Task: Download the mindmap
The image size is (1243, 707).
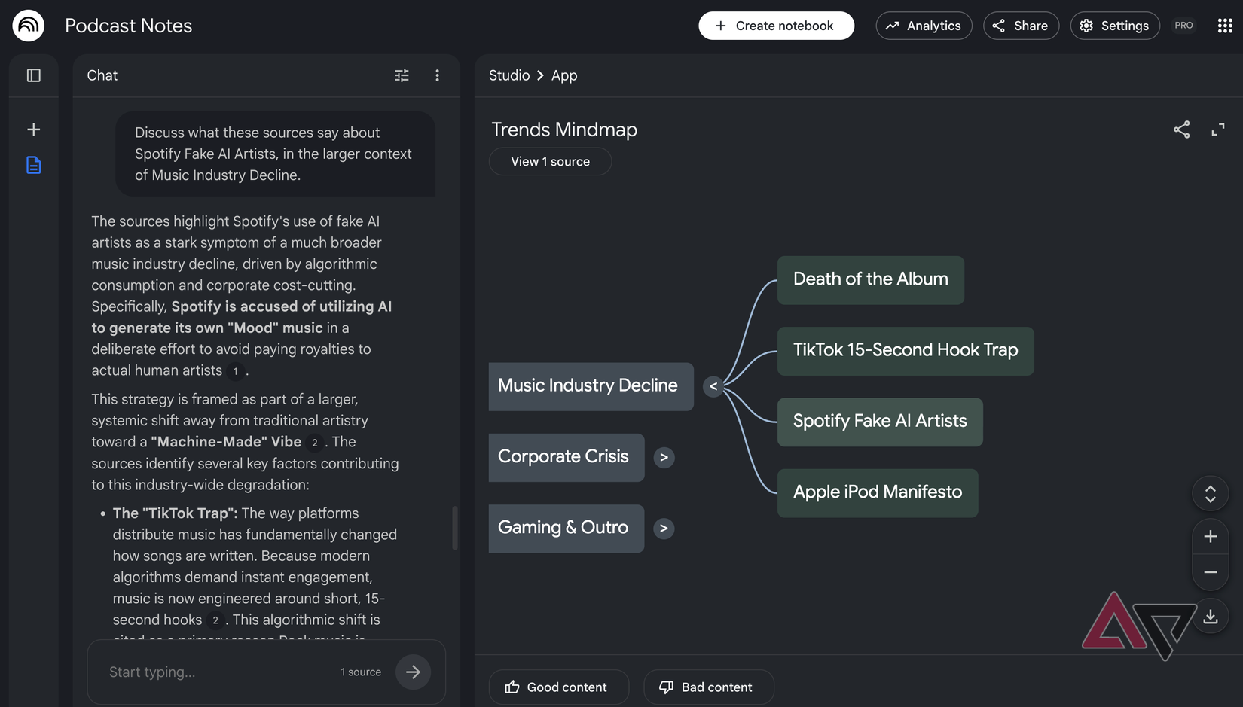Action: pyautogui.click(x=1211, y=616)
